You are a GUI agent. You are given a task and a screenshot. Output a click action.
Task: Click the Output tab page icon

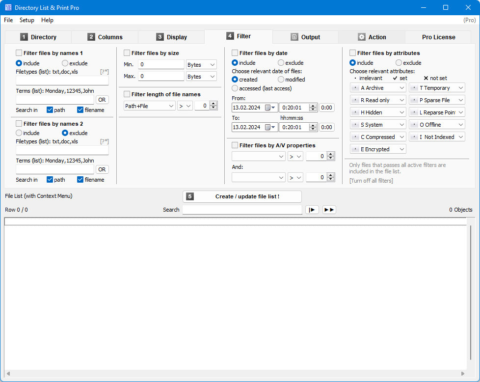294,37
